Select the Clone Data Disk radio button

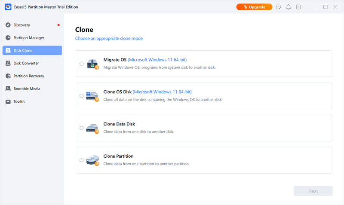point(81,128)
